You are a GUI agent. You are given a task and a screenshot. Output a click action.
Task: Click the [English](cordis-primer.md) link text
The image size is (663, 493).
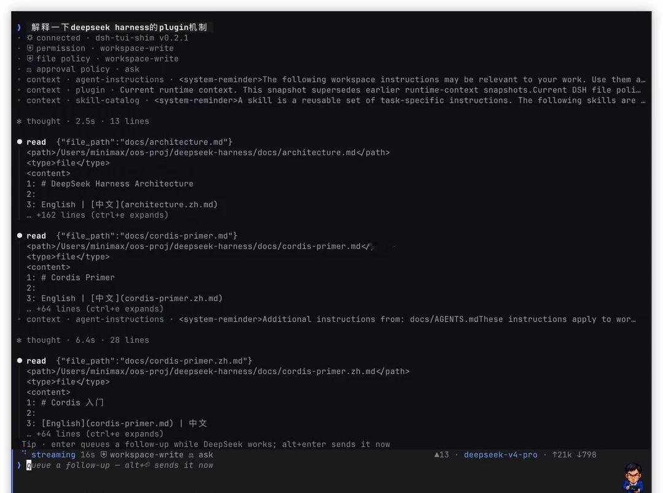click(107, 424)
